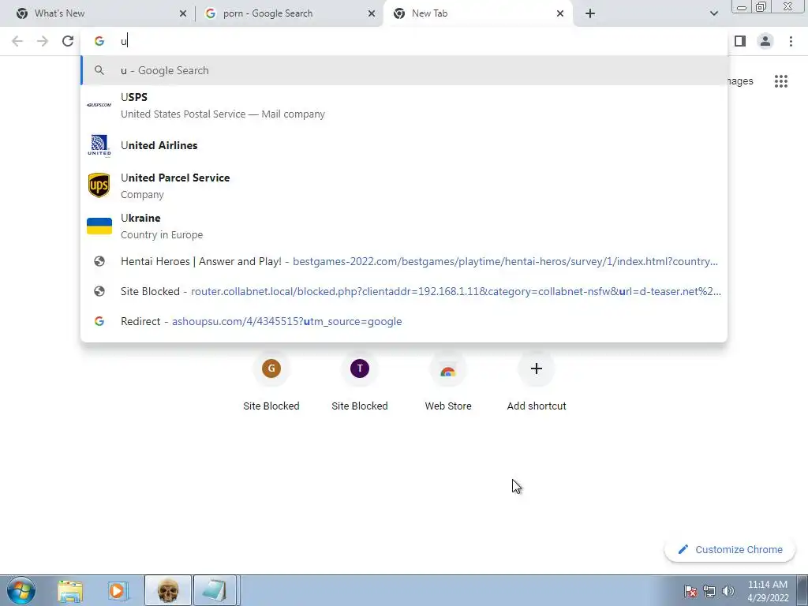
Task: Open a new tab with the plus button
Action: pyautogui.click(x=590, y=13)
